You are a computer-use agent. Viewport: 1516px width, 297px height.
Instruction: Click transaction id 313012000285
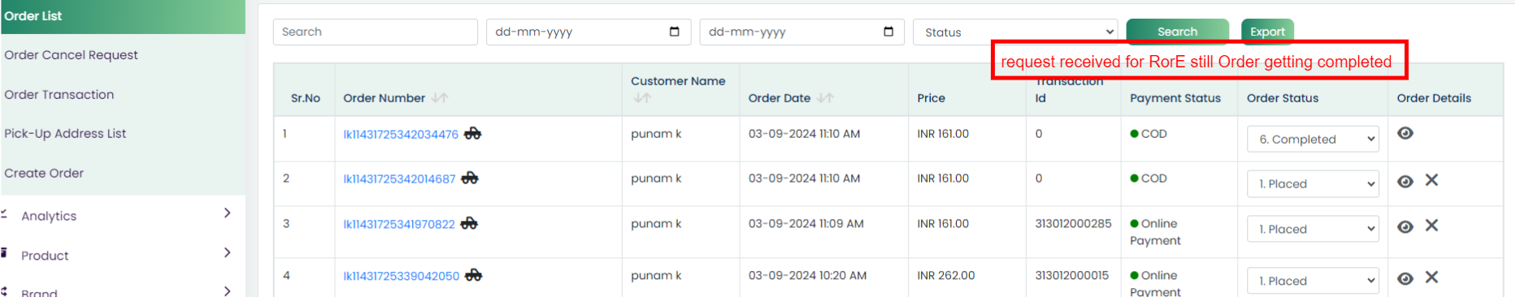pyautogui.click(x=1073, y=224)
